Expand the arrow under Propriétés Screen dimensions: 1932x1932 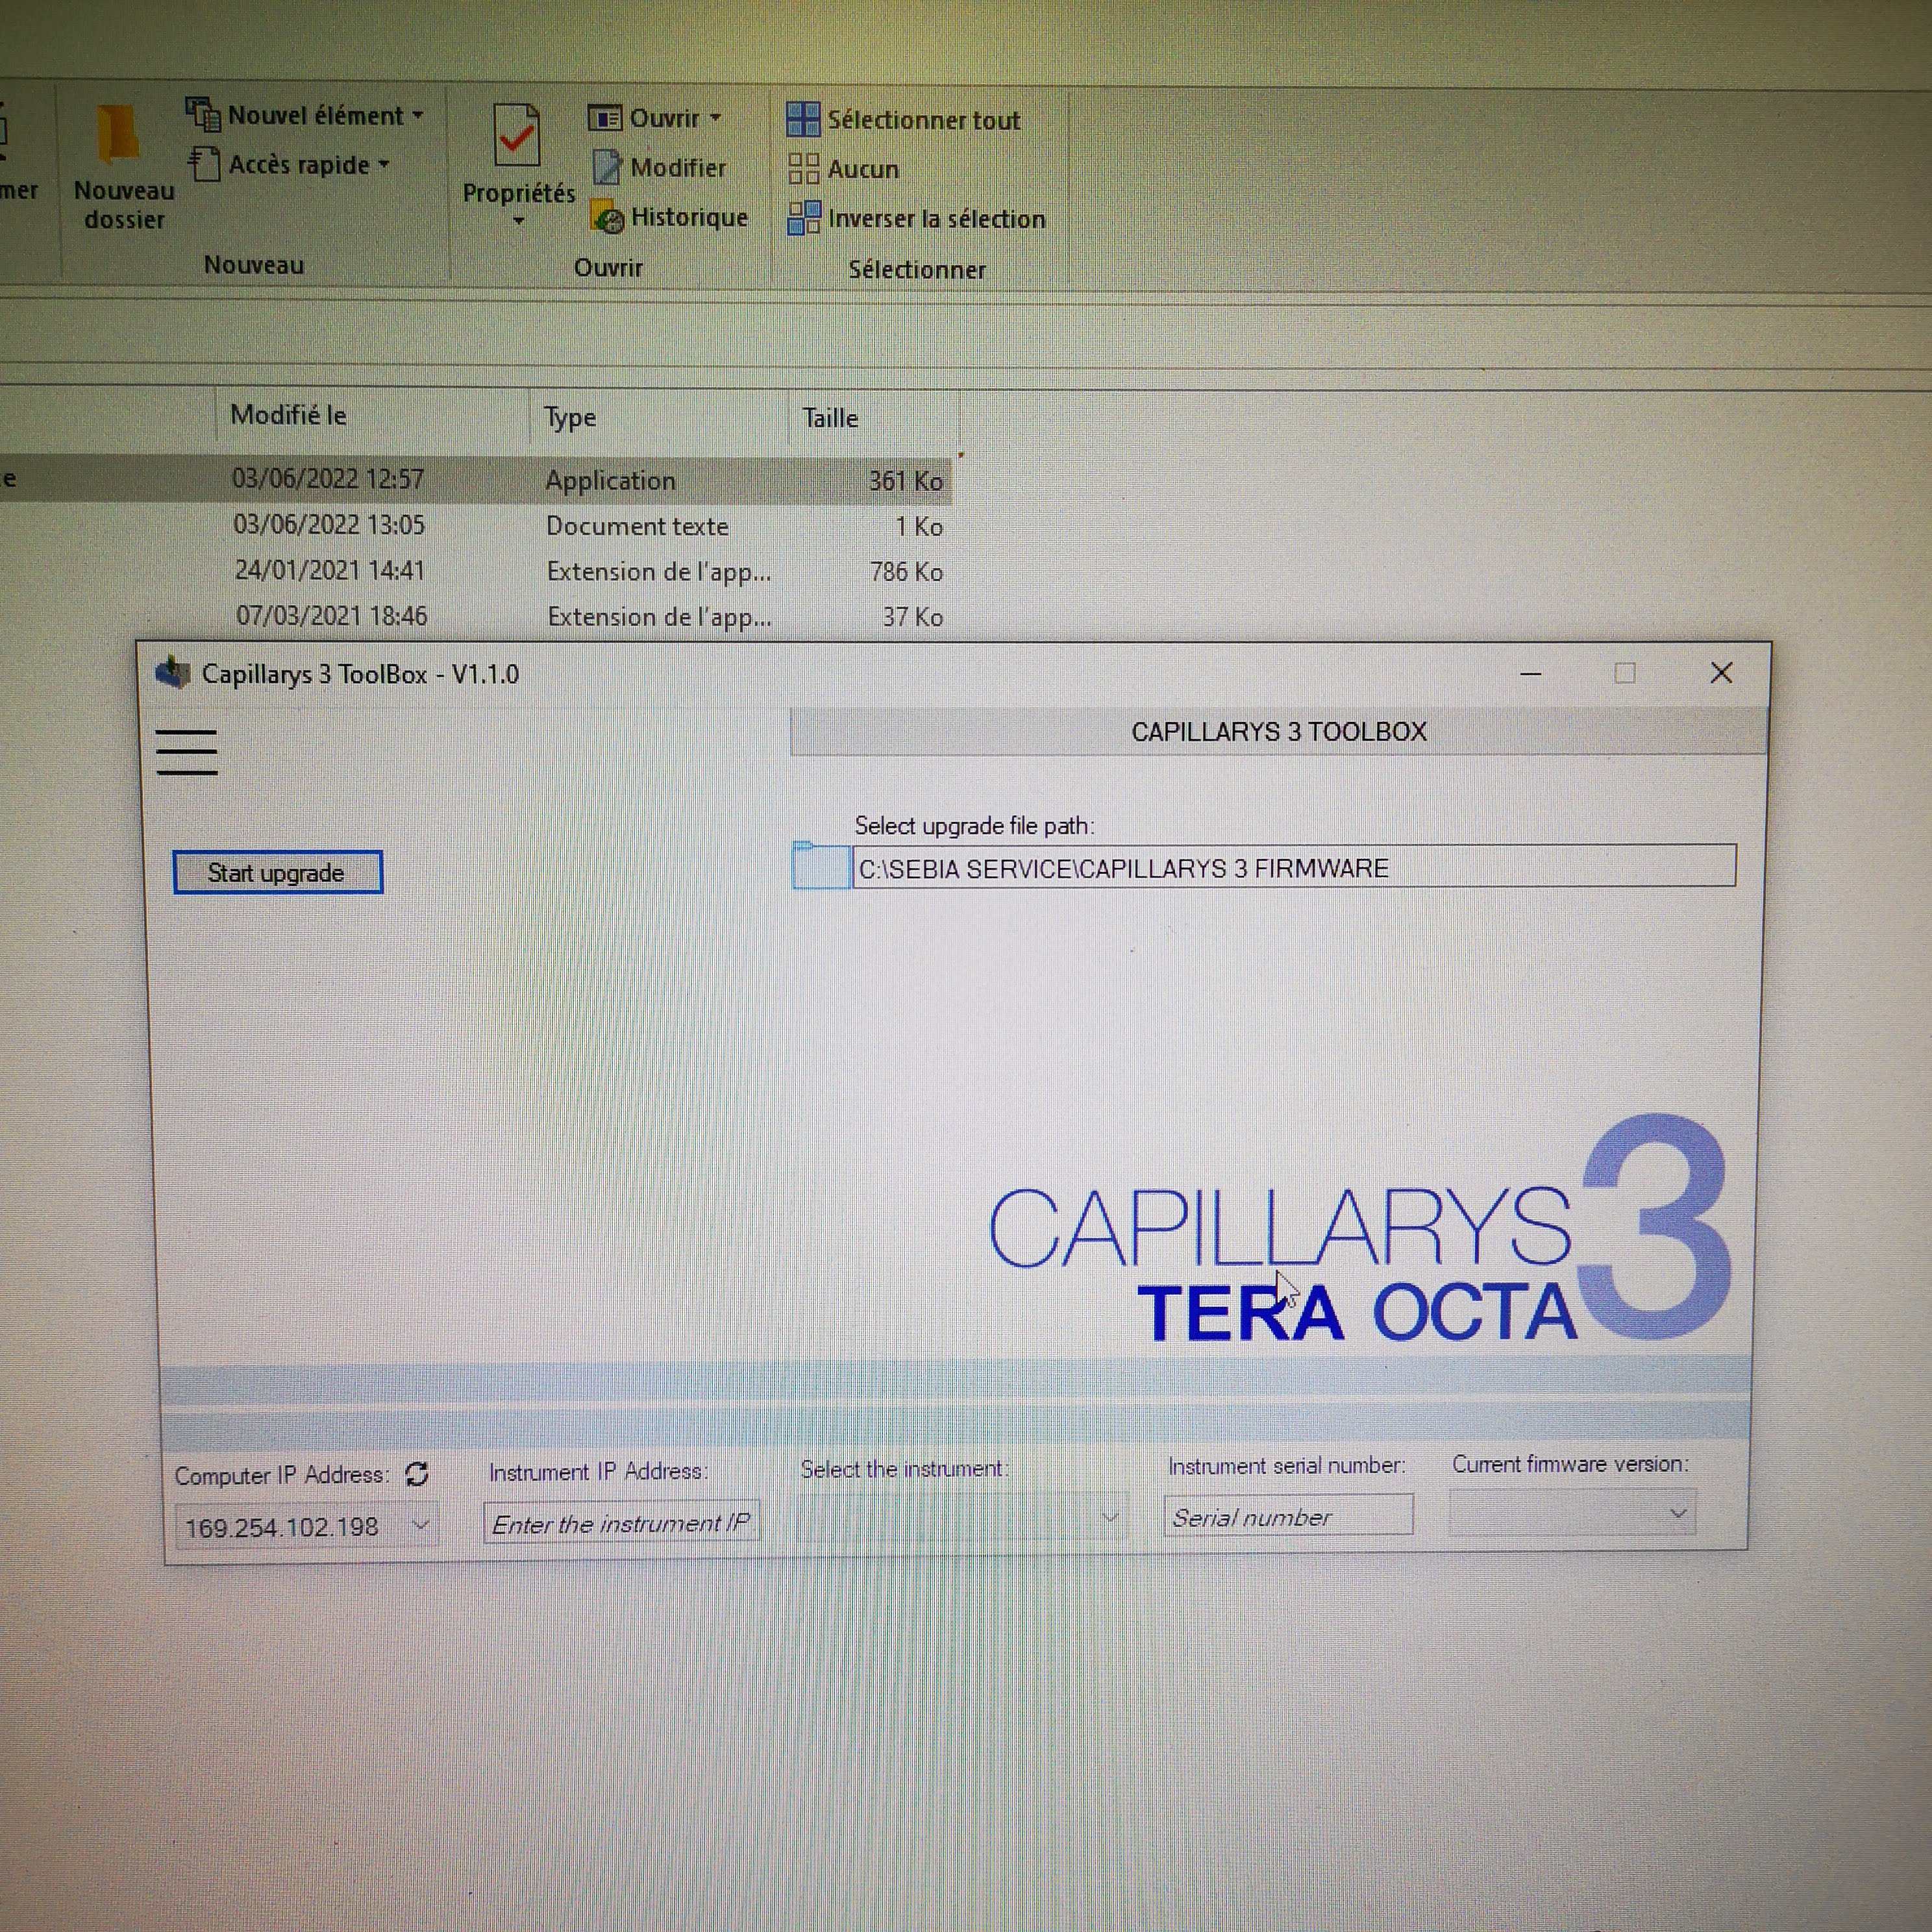pos(518,221)
